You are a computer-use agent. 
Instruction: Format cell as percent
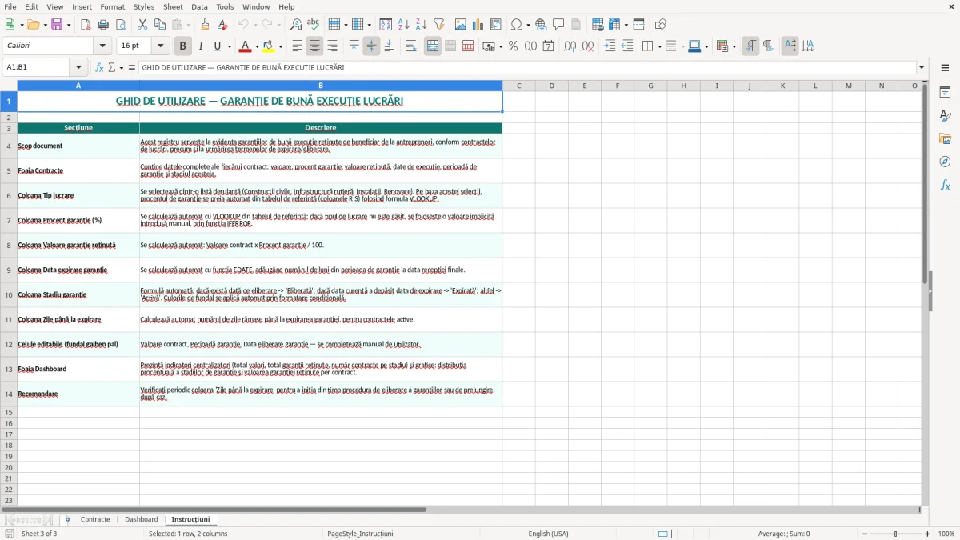tap(513, 46)
